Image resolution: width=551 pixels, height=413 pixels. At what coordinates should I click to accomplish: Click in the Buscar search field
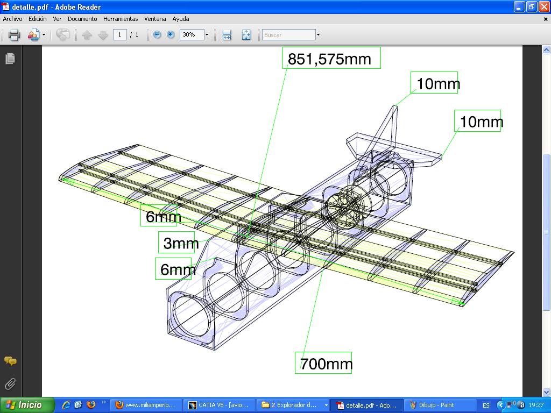[288, 35]
